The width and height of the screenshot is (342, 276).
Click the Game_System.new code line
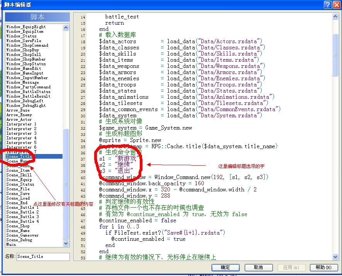coord(146,128)
